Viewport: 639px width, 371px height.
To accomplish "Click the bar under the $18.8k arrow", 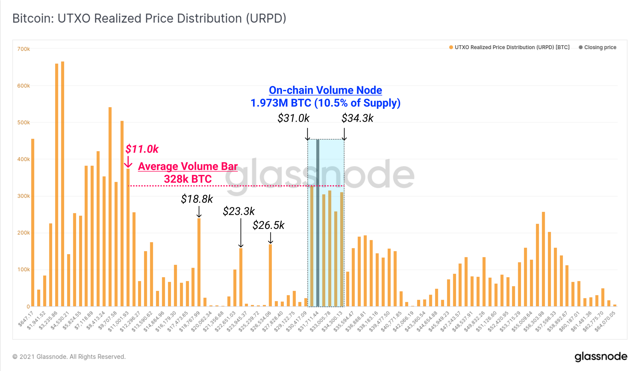I will pos(199,262).
